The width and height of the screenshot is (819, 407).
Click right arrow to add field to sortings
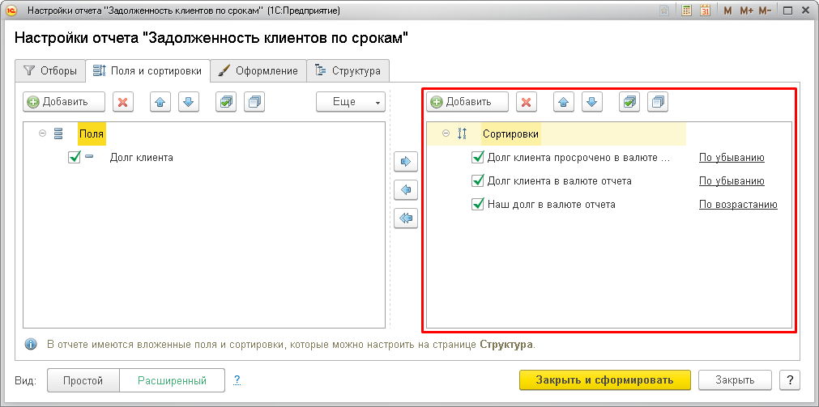coord(406,162)
